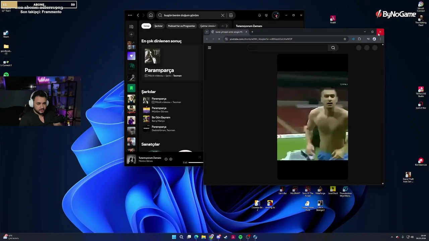Bookmark this page star icon
Screen dimensions: 429x241
345,39
